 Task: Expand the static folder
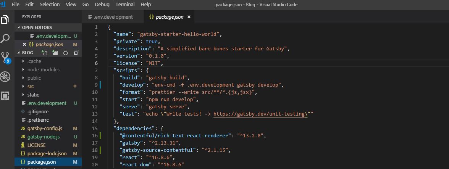click(48, 95)
